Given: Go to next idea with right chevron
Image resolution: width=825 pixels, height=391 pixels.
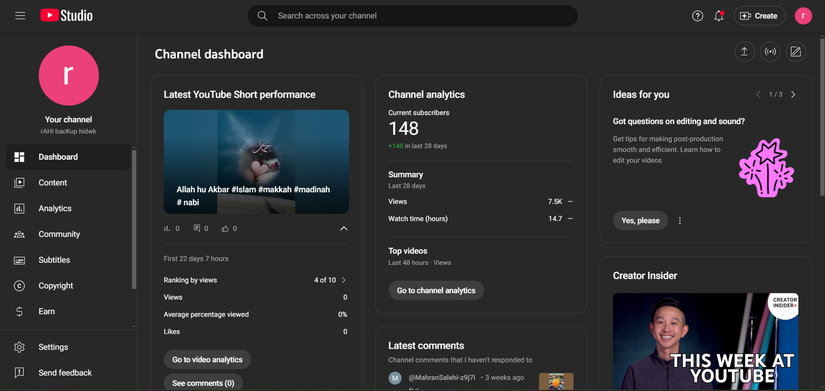Looking at the screenshot, I should pyautogui.click(x=793, y=94).
